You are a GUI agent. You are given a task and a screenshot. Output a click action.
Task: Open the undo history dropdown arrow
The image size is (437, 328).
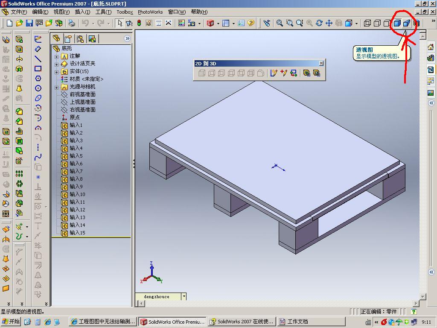click(x=93, y=23)
